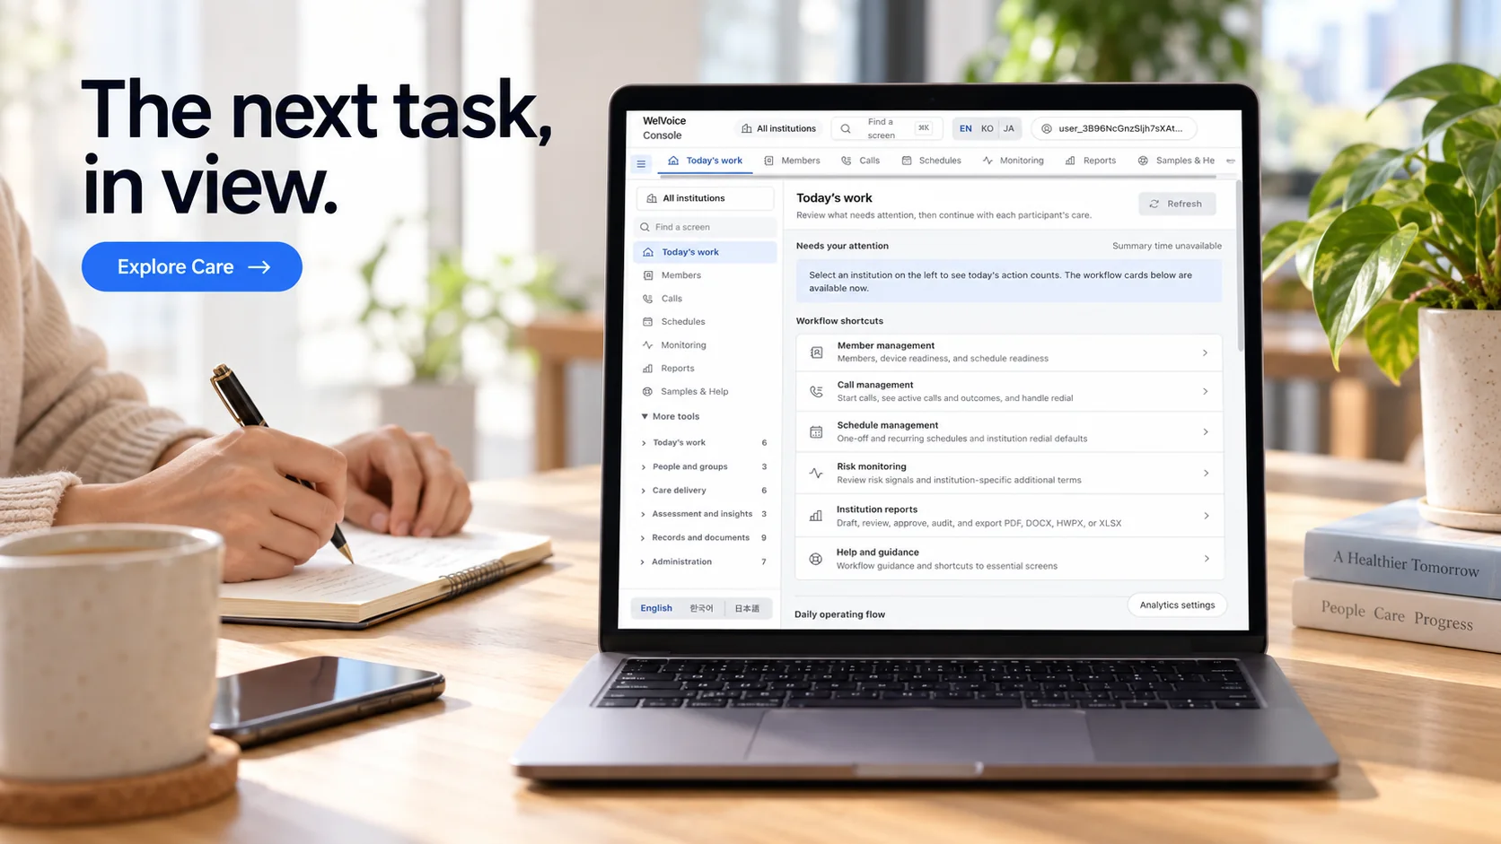1501x844 pixels.
Task: Switch top language toggle to JA
Action: click(1009, 128)
